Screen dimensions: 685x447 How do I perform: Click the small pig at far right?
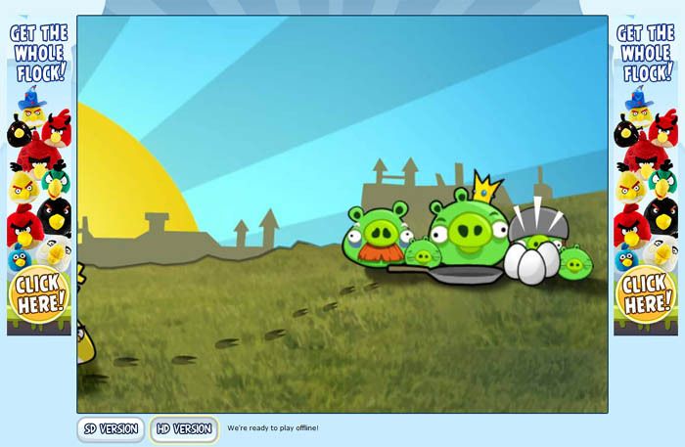pos(575,262)
